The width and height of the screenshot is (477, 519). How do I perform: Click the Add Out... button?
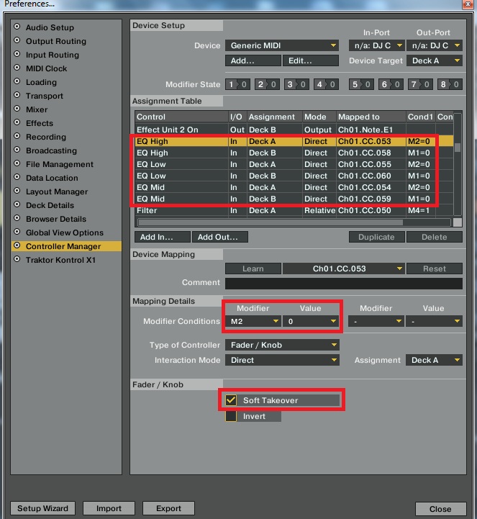220,237
